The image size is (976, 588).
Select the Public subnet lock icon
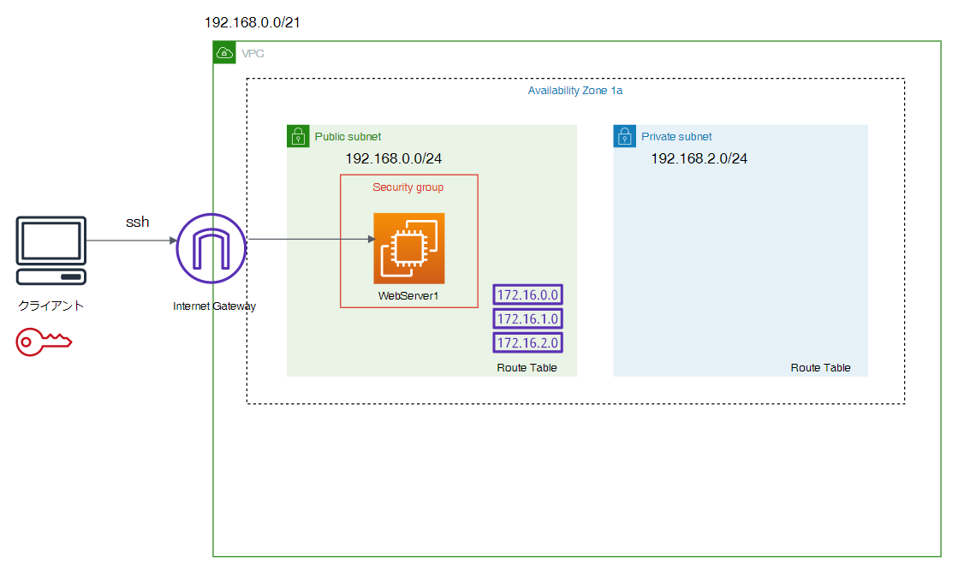(298, 136)
